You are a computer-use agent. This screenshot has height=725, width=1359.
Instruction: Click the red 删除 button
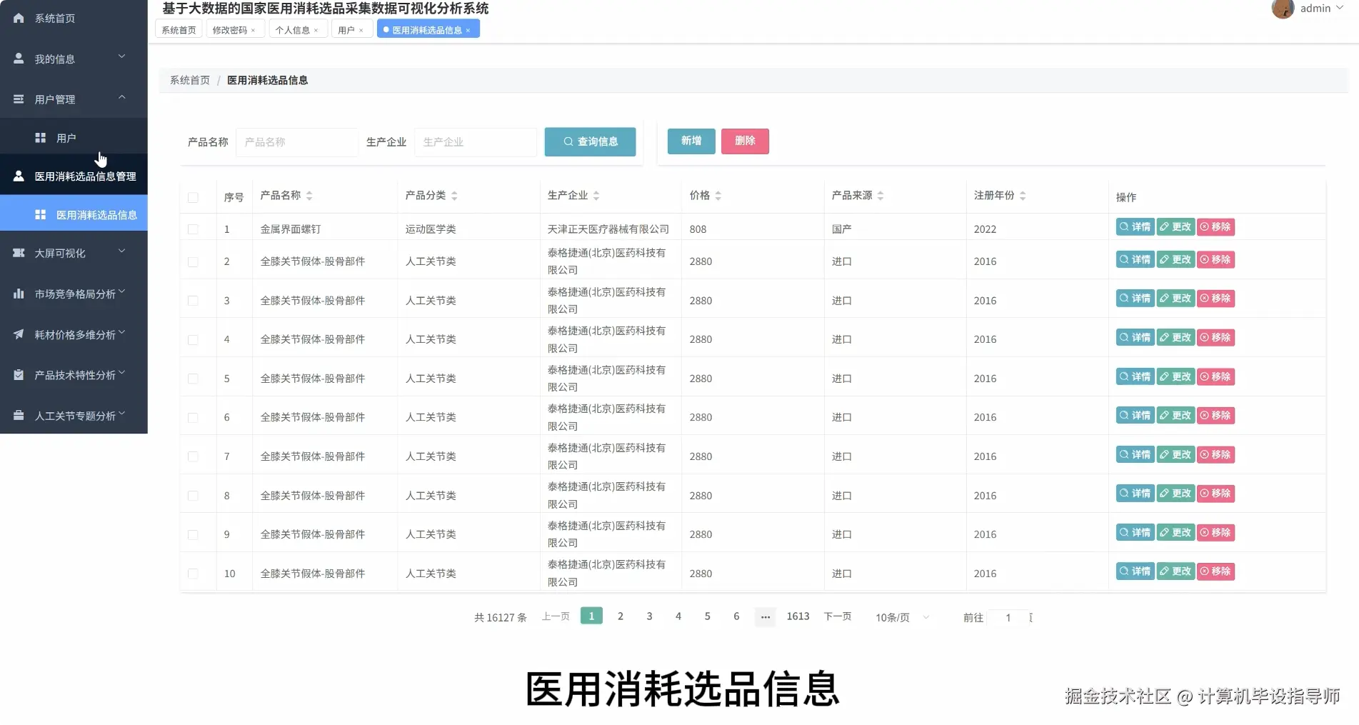click(745, 141)
